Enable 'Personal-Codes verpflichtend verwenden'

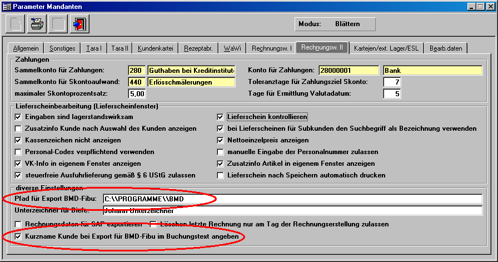(18, 152)
